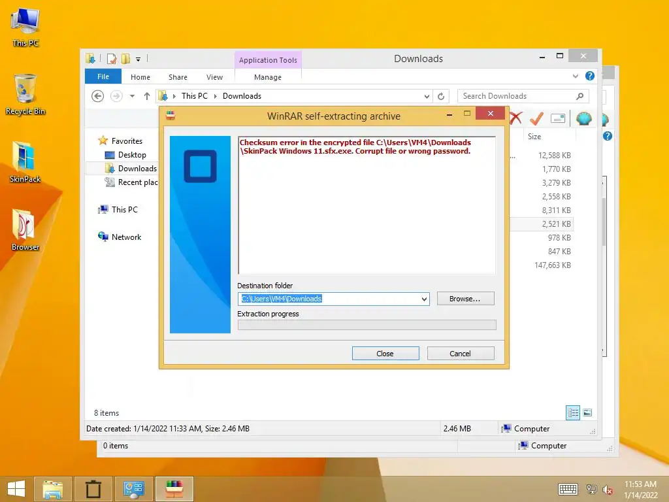The height and width of the screenshot is (502, 669).
Task: Switch to the Home ribbon tab
Action: coord(140,77)
